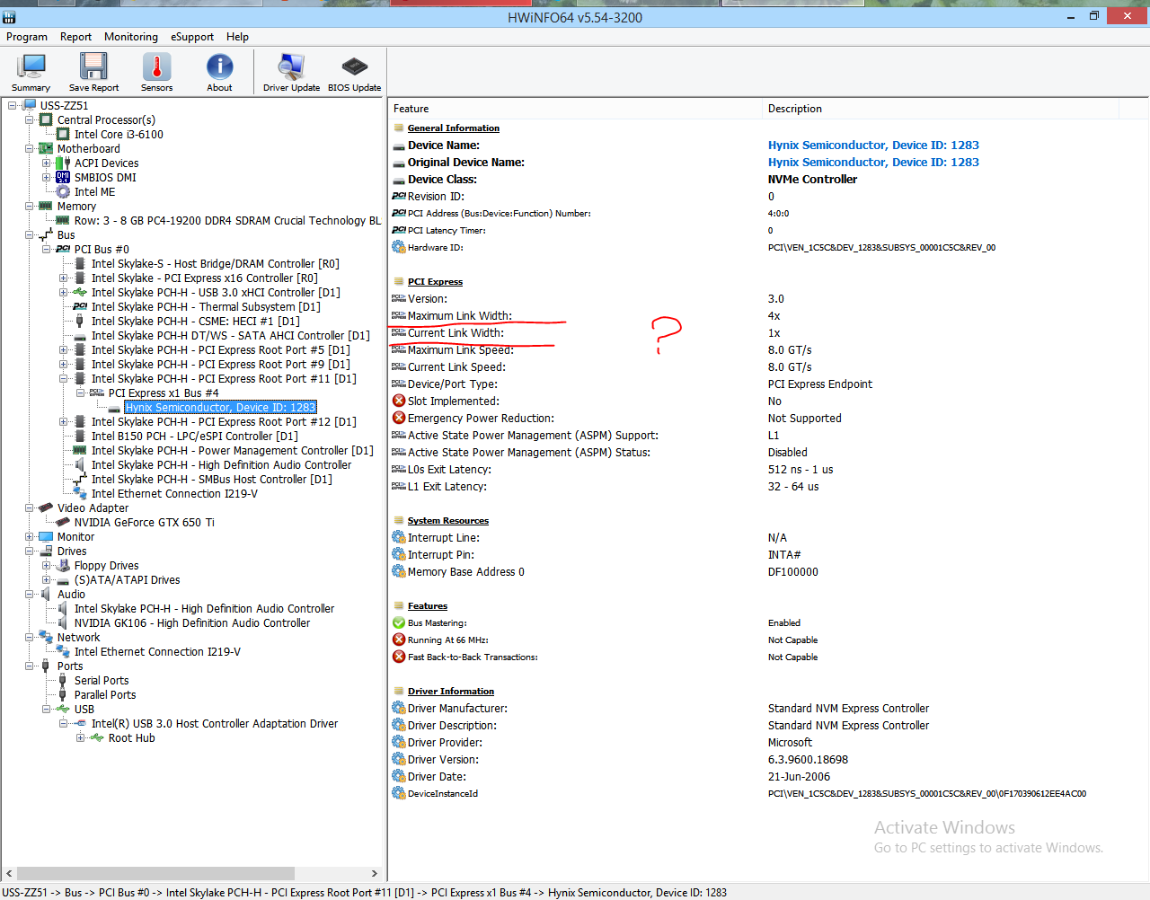Expand the (S)ATA/ATAPI Drives node
The image size is (1150, 900).
coord(46,580)
